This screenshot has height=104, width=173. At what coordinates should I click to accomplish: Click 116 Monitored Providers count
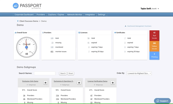point(57,99)
